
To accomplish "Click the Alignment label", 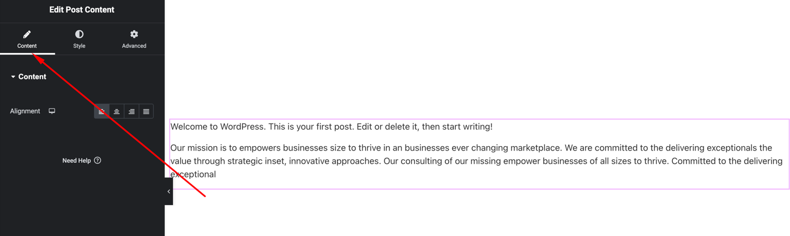I will point(25,111).
